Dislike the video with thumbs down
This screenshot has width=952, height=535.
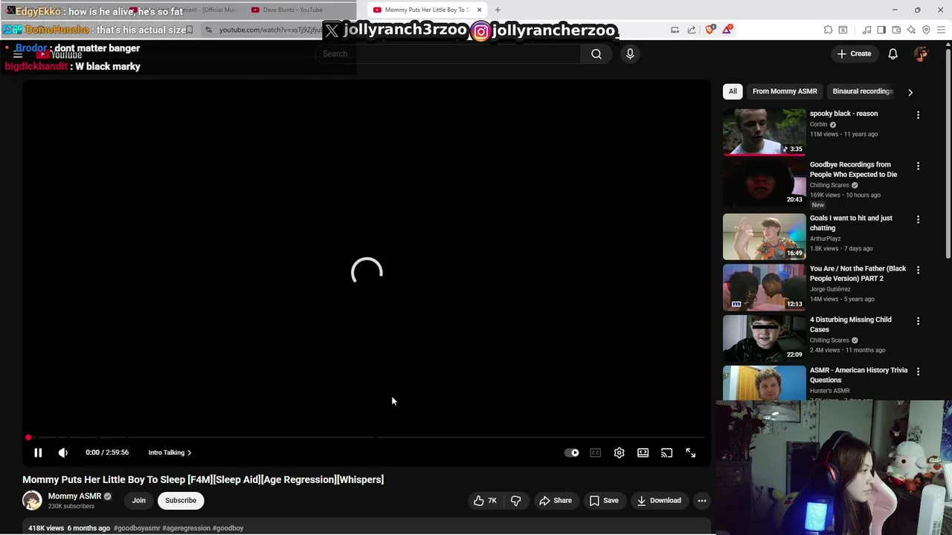tap(515, 501)
